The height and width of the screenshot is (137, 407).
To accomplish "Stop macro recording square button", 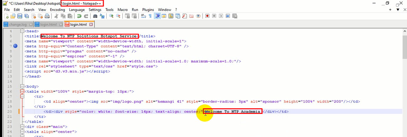I will [214, 16].
